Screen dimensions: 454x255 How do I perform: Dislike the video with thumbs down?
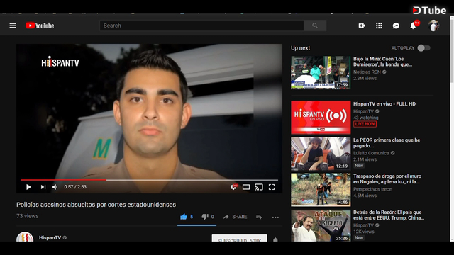[205, 217]
